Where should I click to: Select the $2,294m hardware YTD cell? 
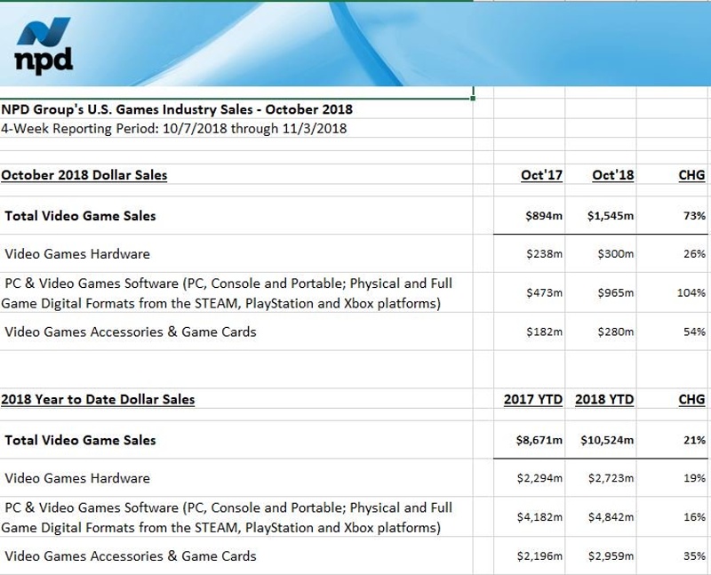tap(539, 478)
